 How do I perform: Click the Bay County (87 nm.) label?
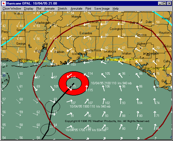158,68
